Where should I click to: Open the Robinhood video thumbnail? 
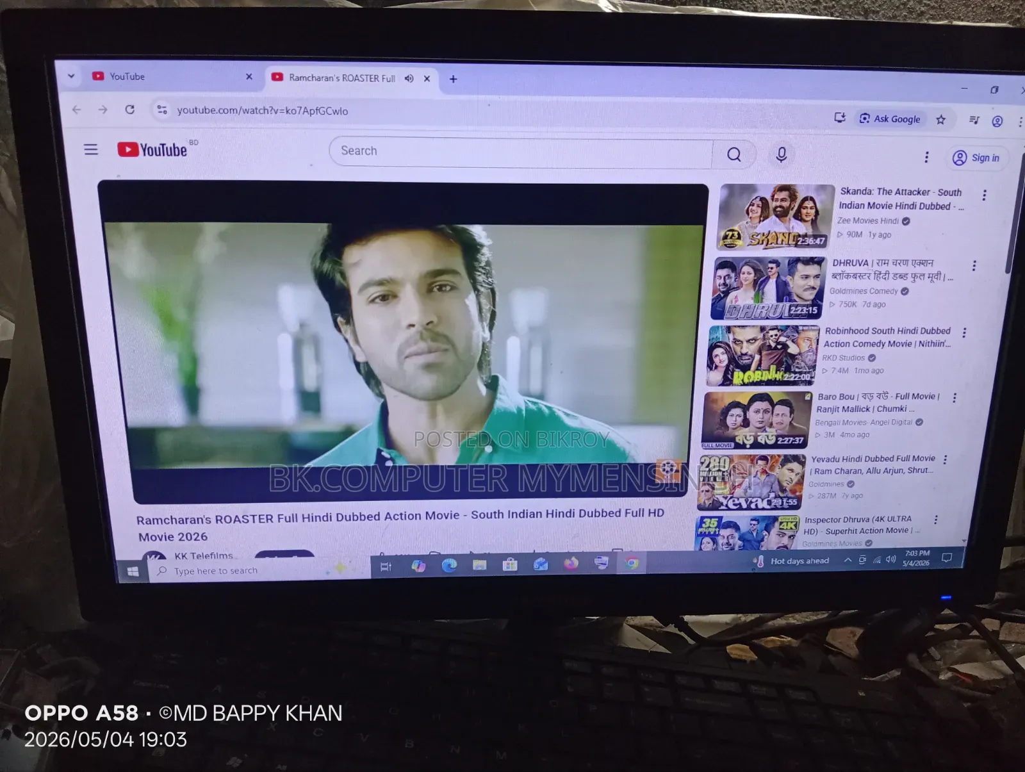click(x=762, y=356)
